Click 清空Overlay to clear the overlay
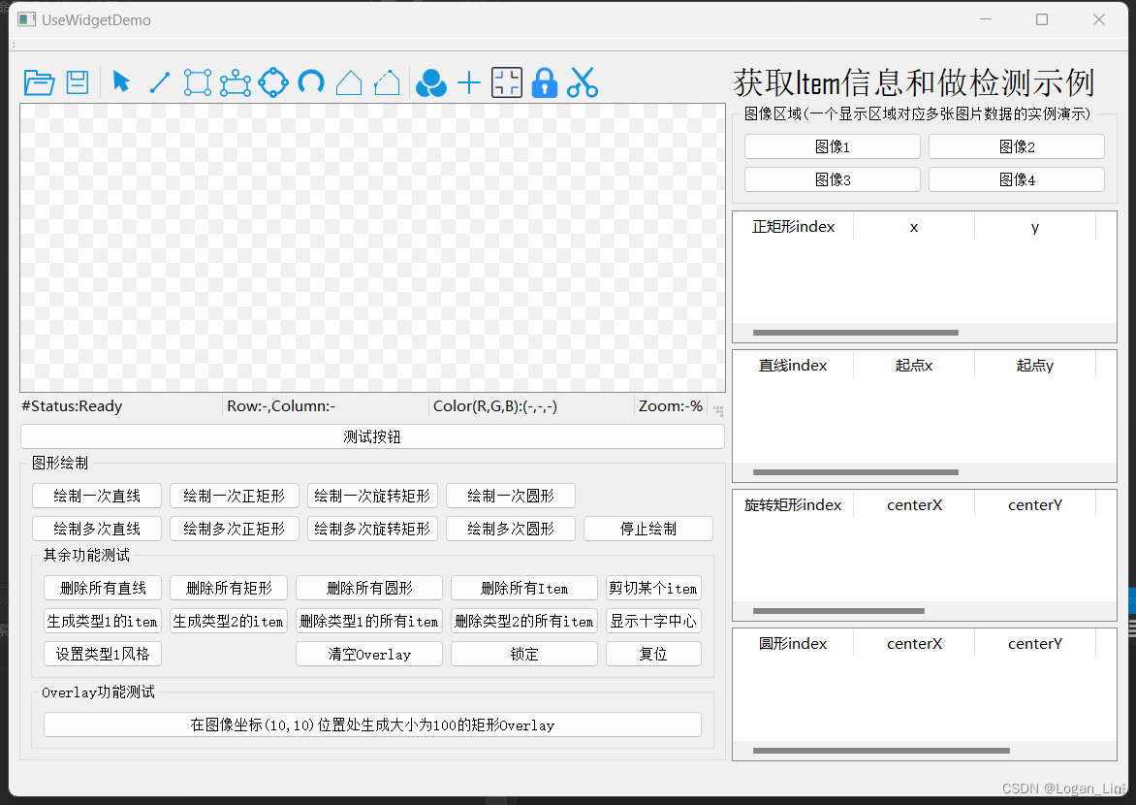The width and height of the screenshot is (1136, 805). click(368, 653)
